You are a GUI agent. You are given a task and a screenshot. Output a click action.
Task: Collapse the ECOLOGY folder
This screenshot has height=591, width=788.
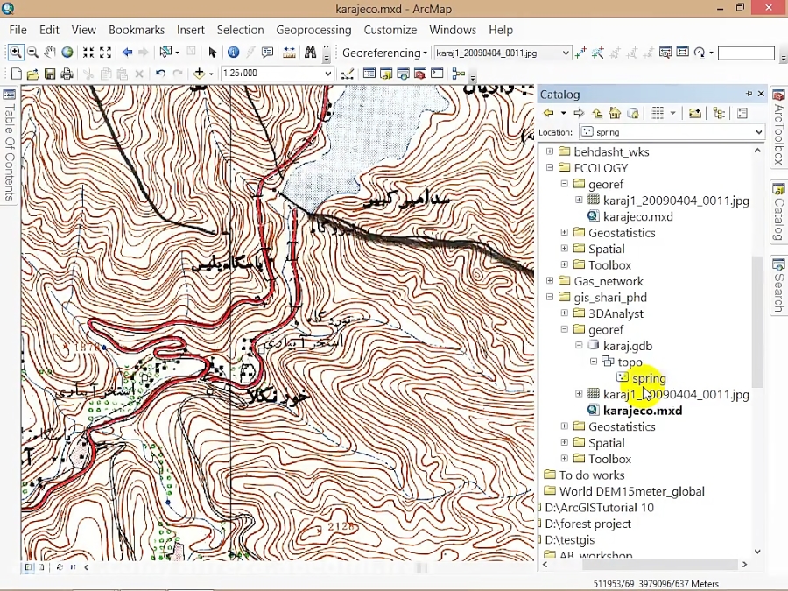coord(550,168)
